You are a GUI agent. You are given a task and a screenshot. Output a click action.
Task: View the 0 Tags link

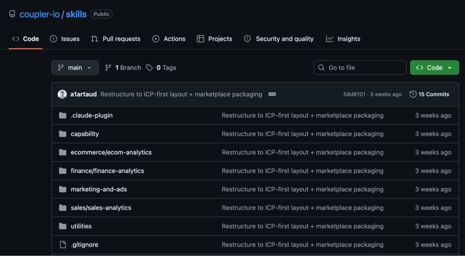pos(161,68)
